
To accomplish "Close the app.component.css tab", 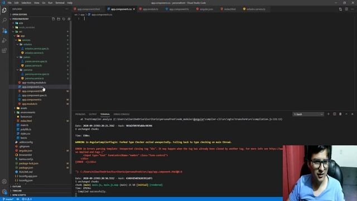I will [134, 9].
